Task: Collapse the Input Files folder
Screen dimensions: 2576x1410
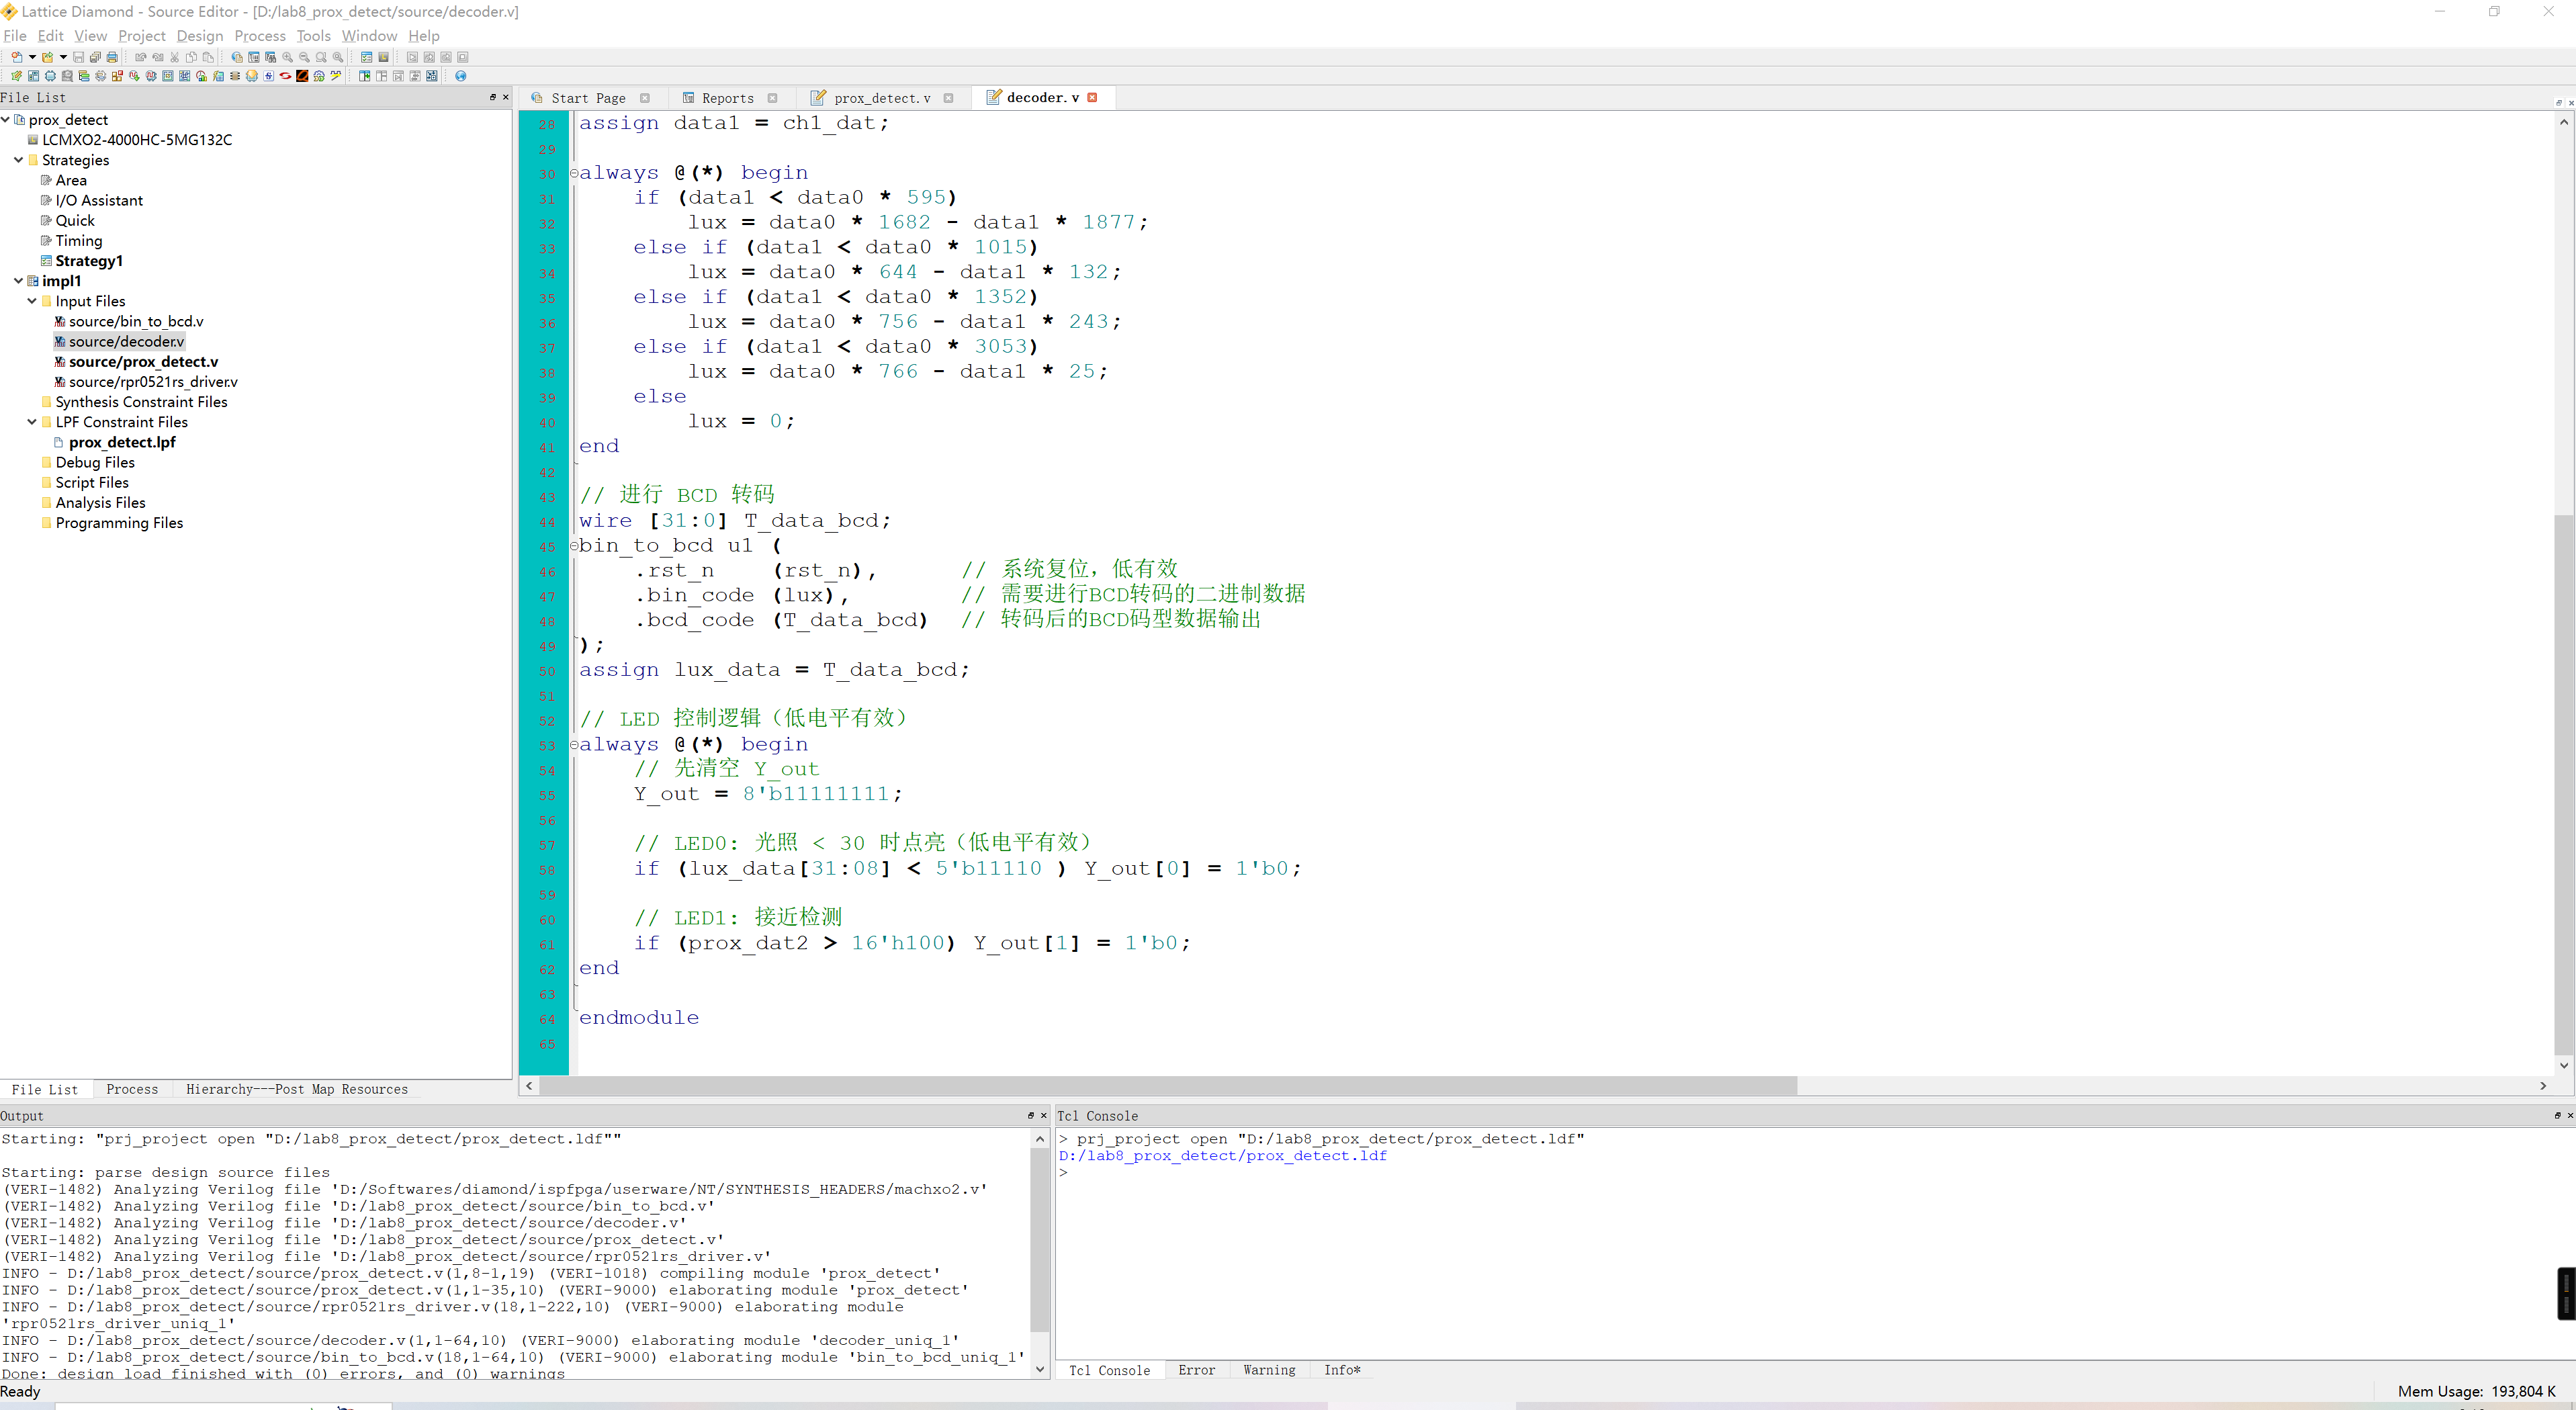Action: coord(32,301)
